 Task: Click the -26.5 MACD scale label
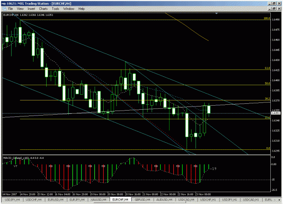(x=274, y=190)
